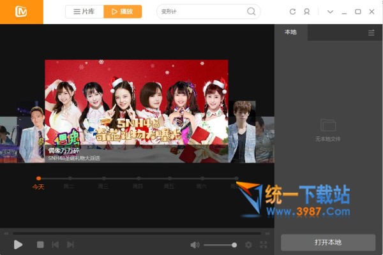Select 周六 on the schedule timeline
The image size is (383, 255).
tap(202, 186)
